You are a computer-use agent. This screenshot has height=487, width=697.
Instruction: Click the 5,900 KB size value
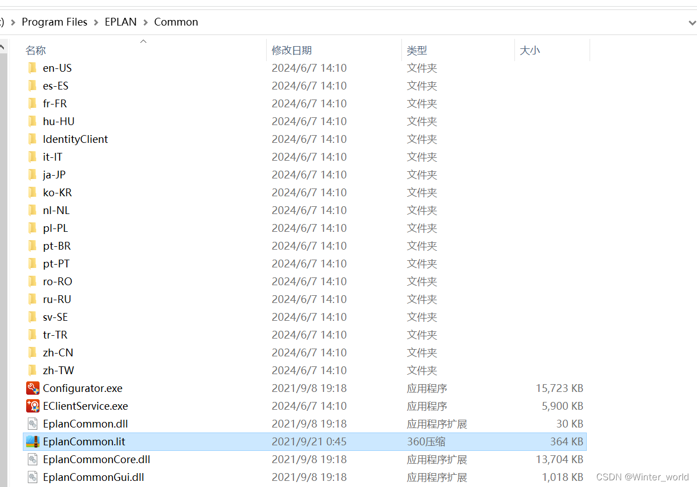tap(562, 406)
